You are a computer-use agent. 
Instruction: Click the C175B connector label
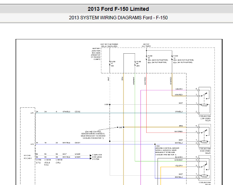pos(38,160)
